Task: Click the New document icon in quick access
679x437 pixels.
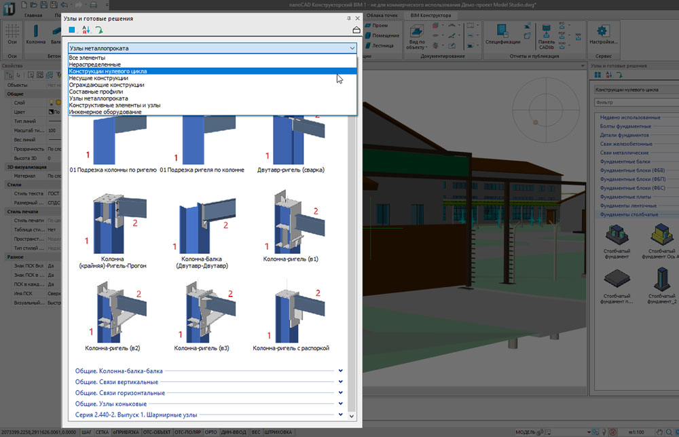Action: pos(24,5)
